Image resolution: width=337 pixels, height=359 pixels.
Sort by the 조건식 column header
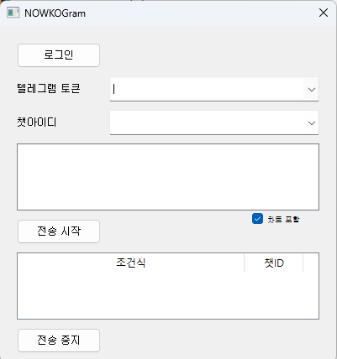point(131,263)
